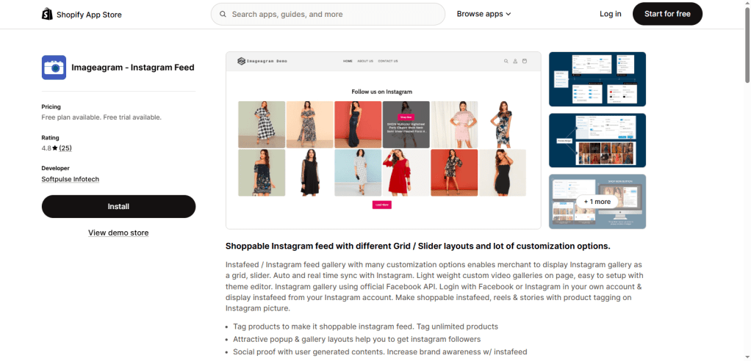Open the second preview widget thumbnail
The height and width of the screenshot is (361, 751).
click(597, 140)
